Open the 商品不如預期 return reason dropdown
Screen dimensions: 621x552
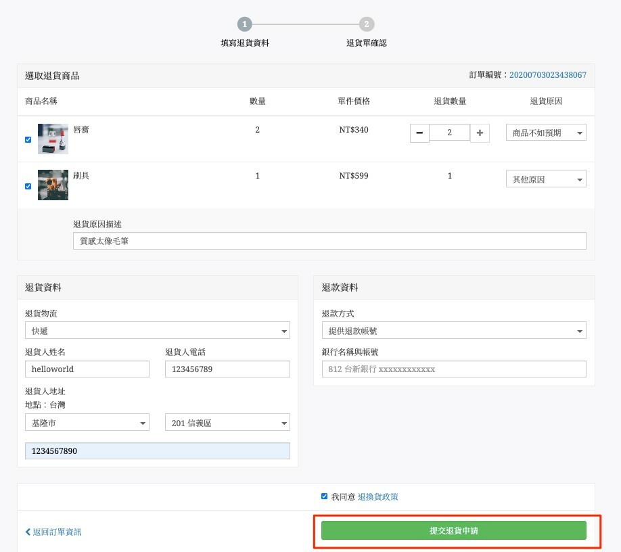pos(546,133)
